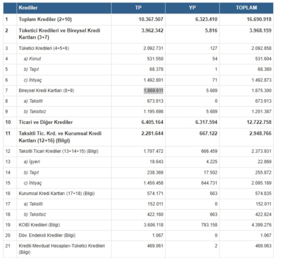Click Kurumsal Kredi Kartları (17+18) label

pos(53,193)
